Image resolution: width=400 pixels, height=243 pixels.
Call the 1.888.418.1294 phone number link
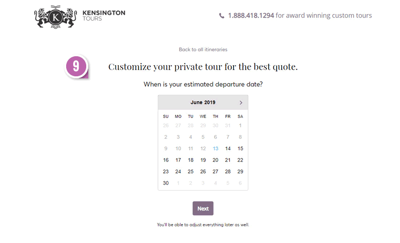point(251,16)
